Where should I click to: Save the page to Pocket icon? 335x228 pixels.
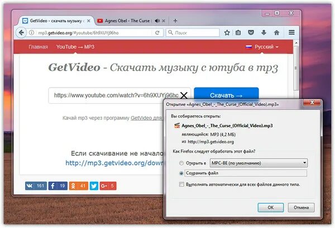click(251, 33)
